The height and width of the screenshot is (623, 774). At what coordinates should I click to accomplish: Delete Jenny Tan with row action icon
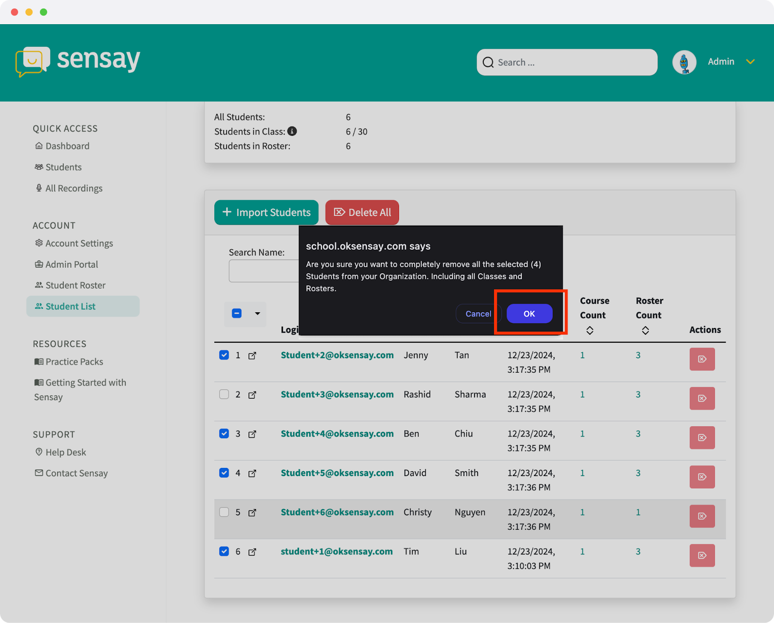point(702,359)
